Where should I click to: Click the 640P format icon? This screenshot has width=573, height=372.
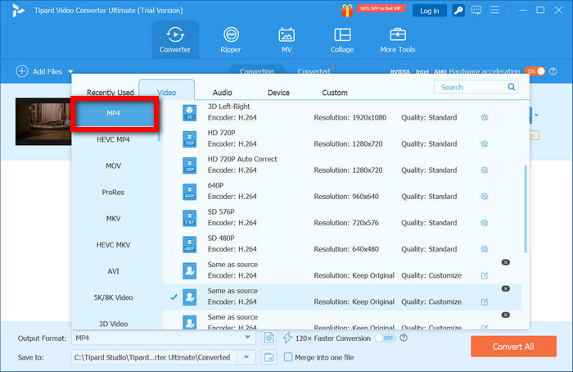tap(189, 191)
